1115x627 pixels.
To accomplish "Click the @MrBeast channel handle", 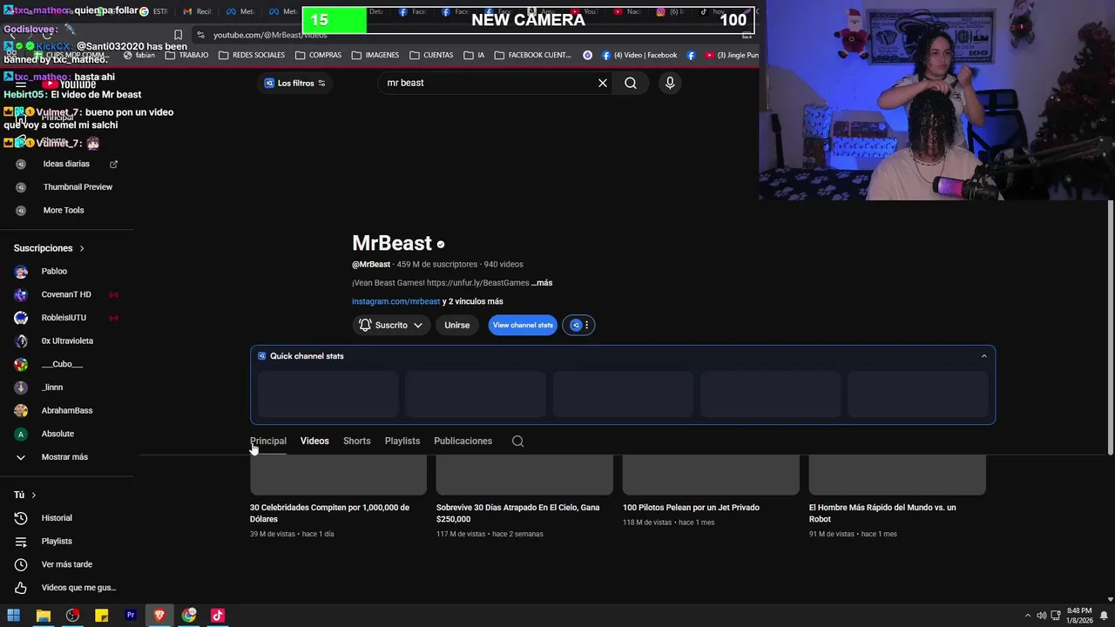I will point(371,264).
